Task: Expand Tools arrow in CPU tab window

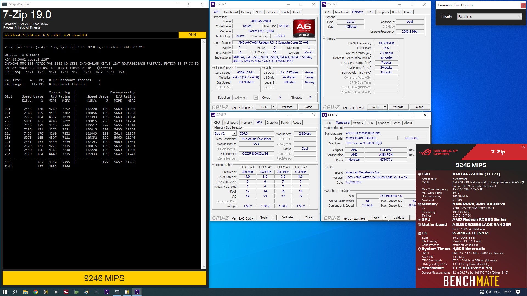Action: coord(274,107)
